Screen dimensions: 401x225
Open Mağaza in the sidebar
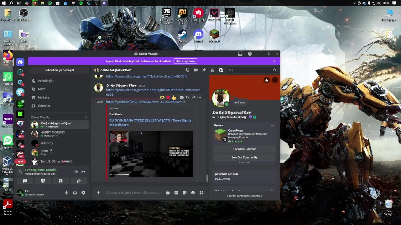(60, 97)
